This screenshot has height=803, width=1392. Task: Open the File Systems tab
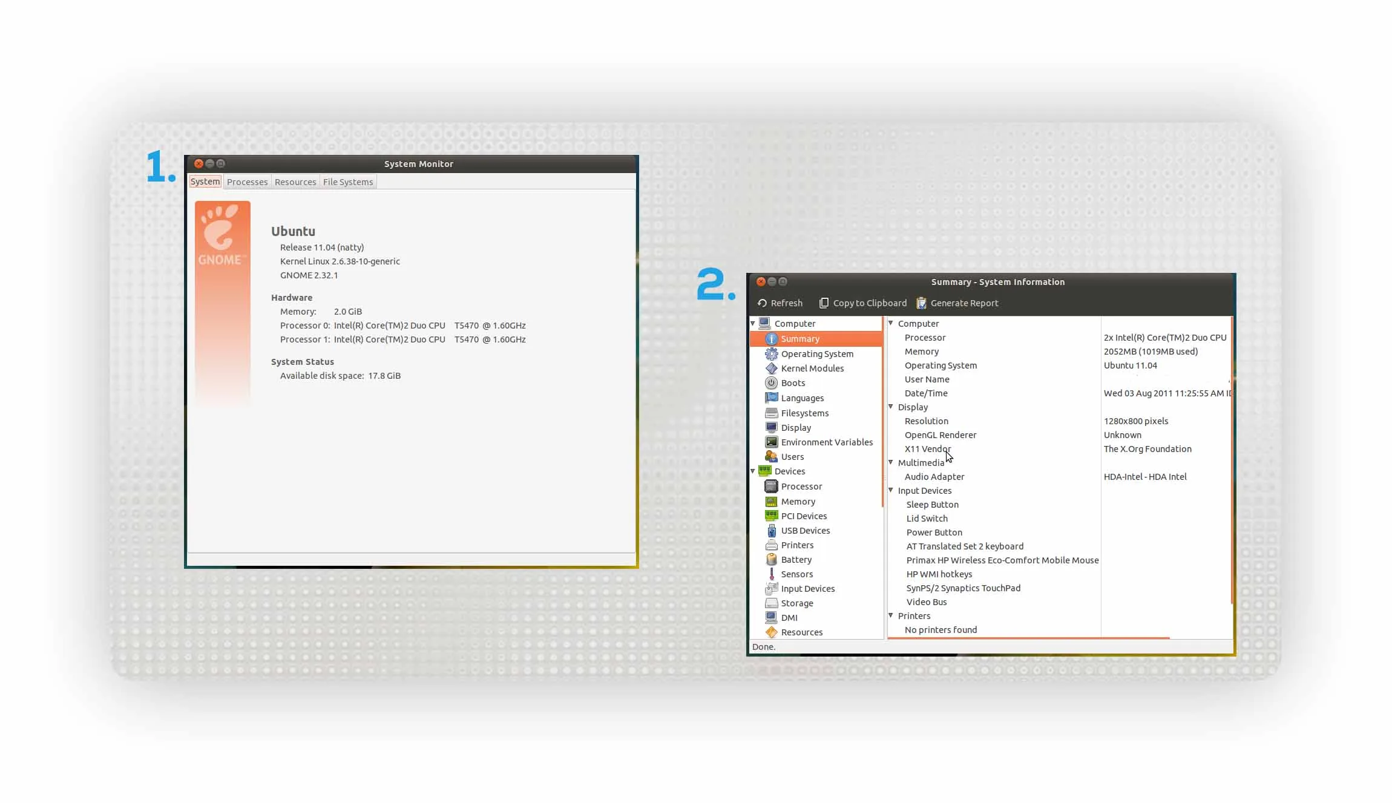348,182
